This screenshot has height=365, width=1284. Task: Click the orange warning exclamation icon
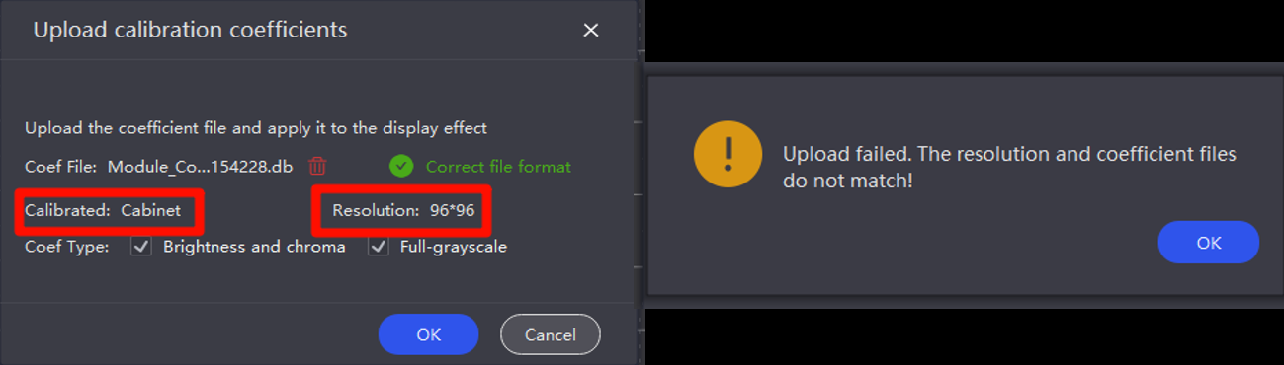728,155
